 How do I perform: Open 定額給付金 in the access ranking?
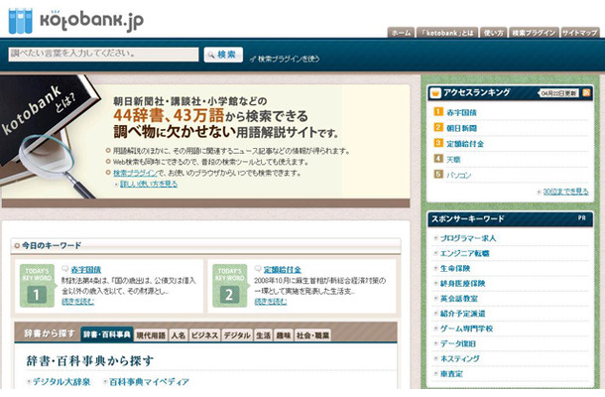[x=465, y=144]
